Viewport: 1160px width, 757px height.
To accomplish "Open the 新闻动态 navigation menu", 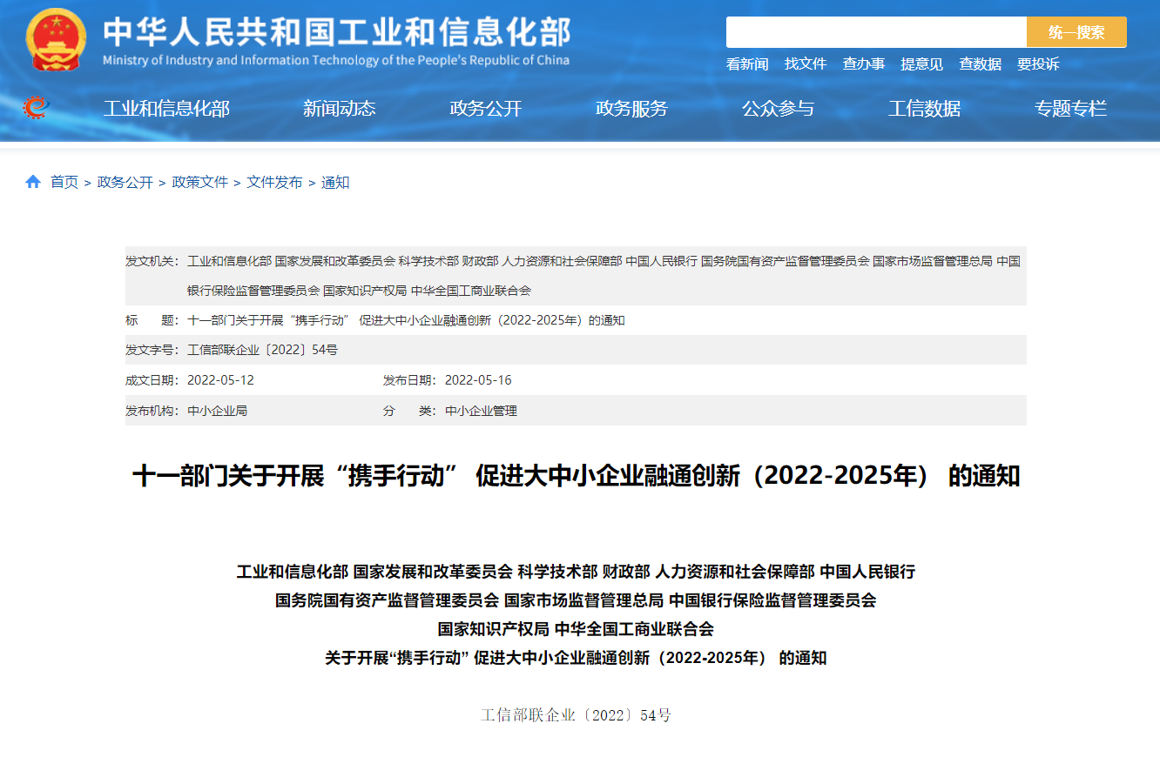I will pyautogui.click(x=339, y=109).
